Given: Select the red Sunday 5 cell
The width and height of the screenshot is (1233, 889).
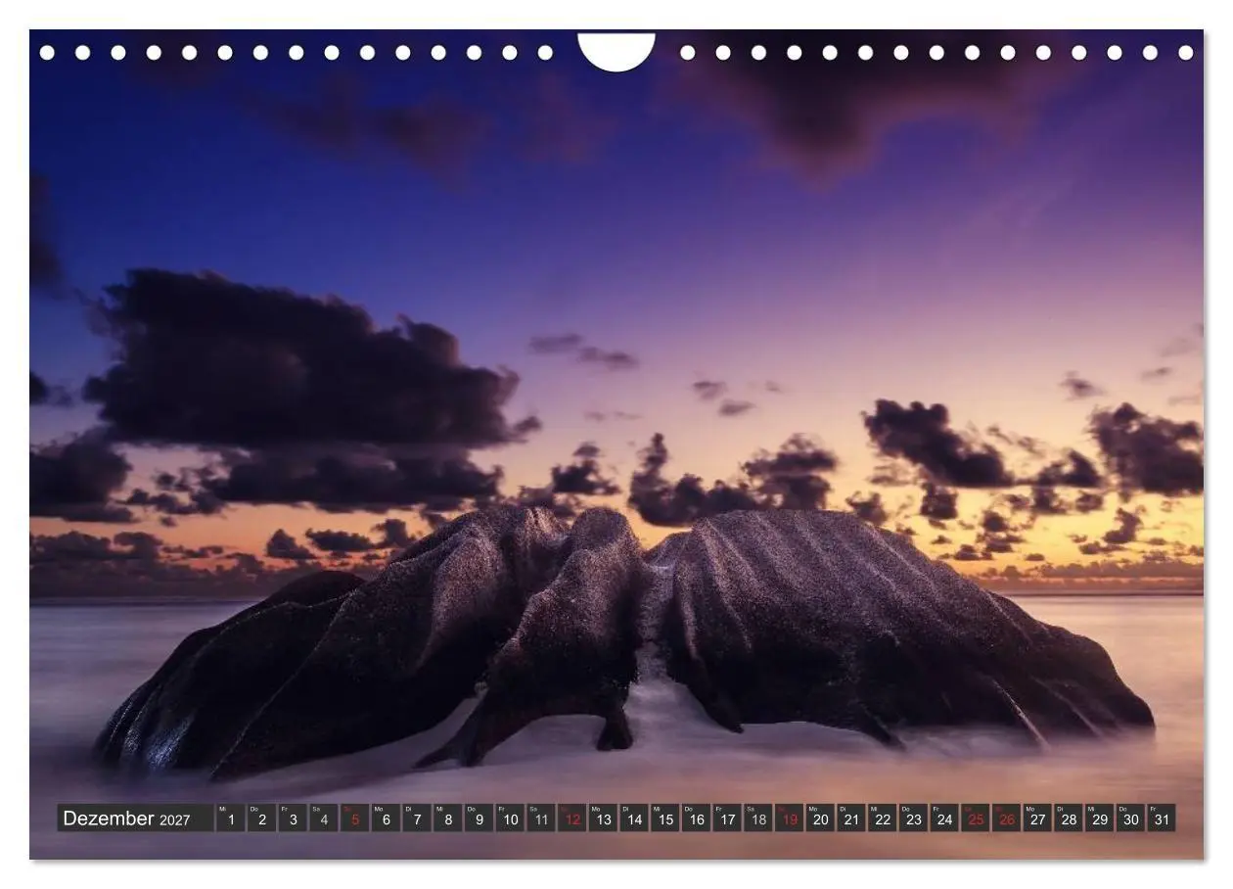Looking at the screenshot, I should (354, 819).
